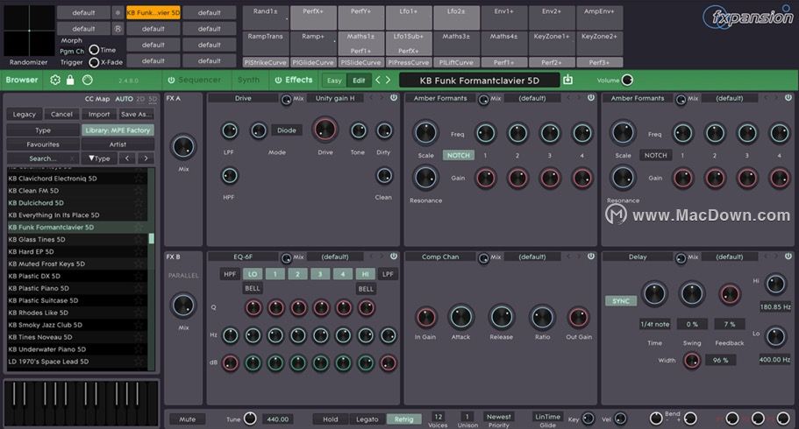
Task: Toggle Retrig mode
Action: coord(404,419)
